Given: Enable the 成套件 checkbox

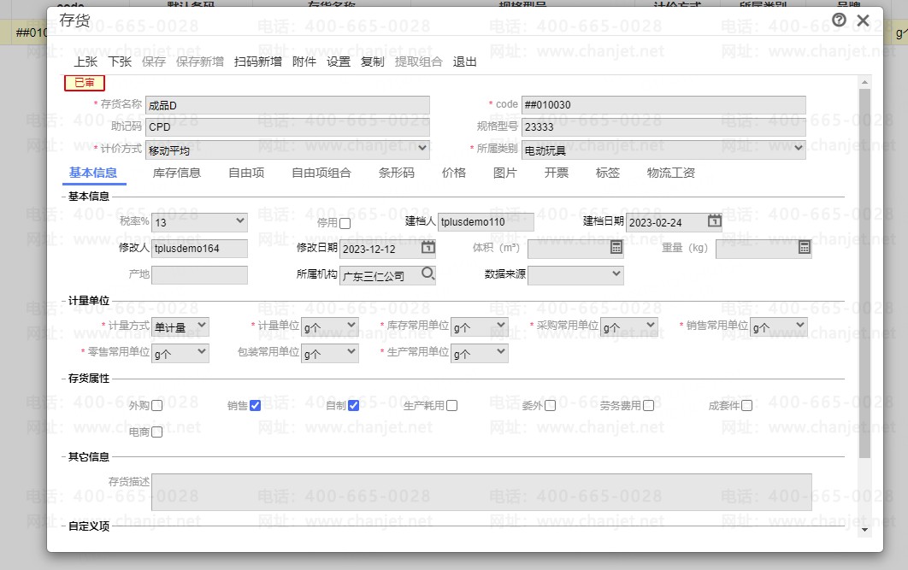Looking at the screenshot, I should 747,406.
